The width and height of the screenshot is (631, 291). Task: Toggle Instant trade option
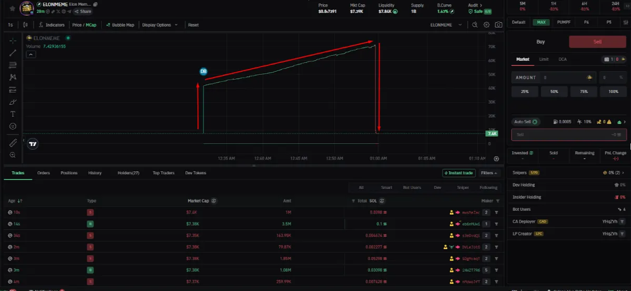[x=459, y=173]
